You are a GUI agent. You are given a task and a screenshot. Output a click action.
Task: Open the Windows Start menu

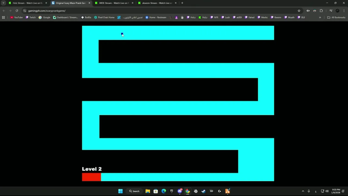[x=120, y=191]
